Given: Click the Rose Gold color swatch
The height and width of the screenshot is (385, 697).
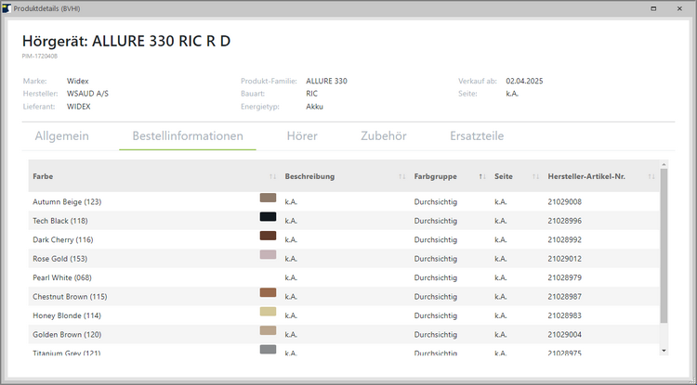Looking at the screenshot, I should [268, 255].
